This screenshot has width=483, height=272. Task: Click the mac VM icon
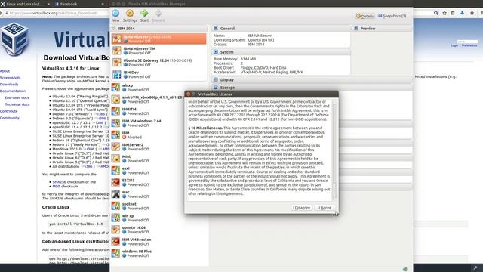115,194
